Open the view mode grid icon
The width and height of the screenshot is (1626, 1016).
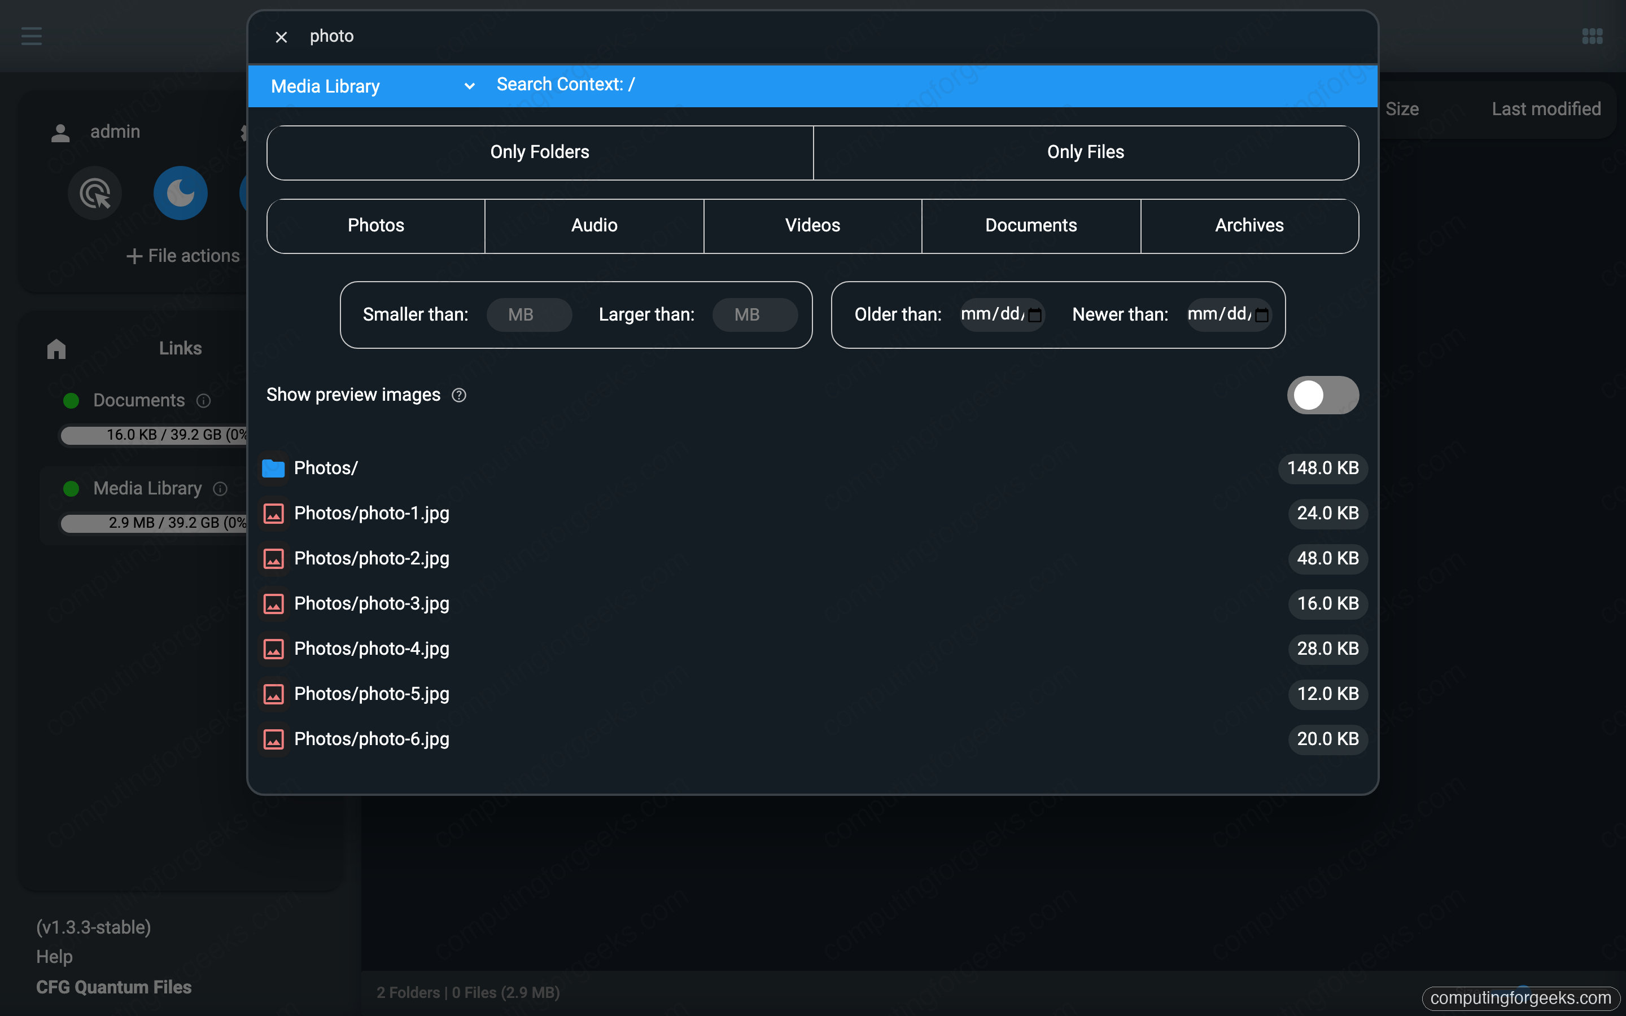1592,36
